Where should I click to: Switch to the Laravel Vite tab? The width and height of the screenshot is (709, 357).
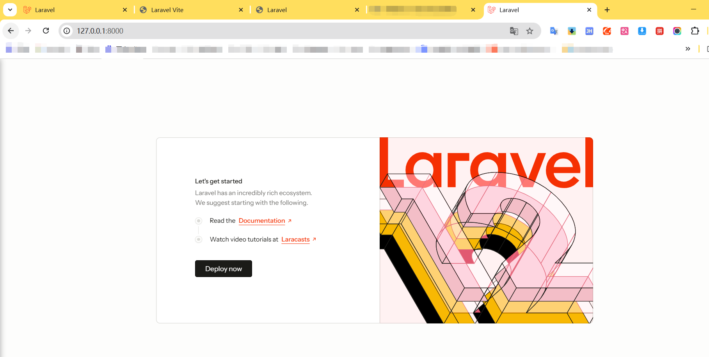tap(192, 10)
